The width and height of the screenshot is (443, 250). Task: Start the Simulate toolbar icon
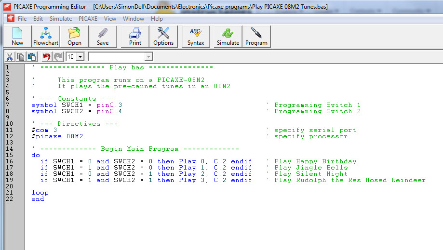click(228, 37)
